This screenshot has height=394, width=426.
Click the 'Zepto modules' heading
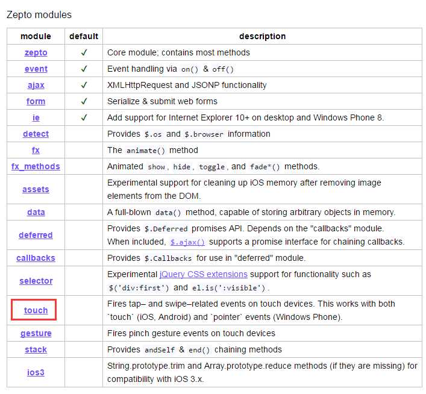tap(39, 14)
